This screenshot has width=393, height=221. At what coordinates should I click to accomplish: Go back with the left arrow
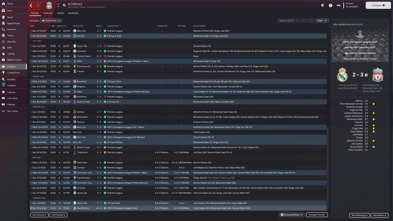(x=31, y=5)
